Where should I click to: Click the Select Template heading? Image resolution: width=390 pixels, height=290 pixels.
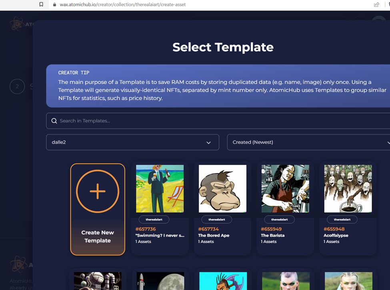pyautogui.click(x=223, y=47)
